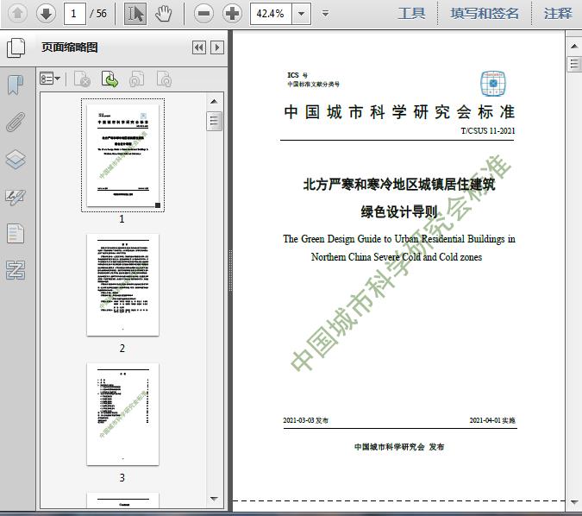The image size is (582, 516).
Task: Zoom out with the minus button
Action: pyautogui.click(x=203, y=13)
